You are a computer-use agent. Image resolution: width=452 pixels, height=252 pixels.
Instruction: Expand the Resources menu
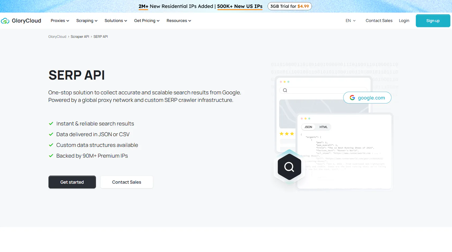tap(179, 21)
